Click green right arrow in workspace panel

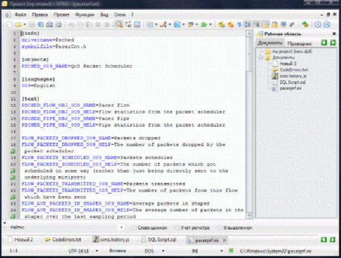coord(333,43)
